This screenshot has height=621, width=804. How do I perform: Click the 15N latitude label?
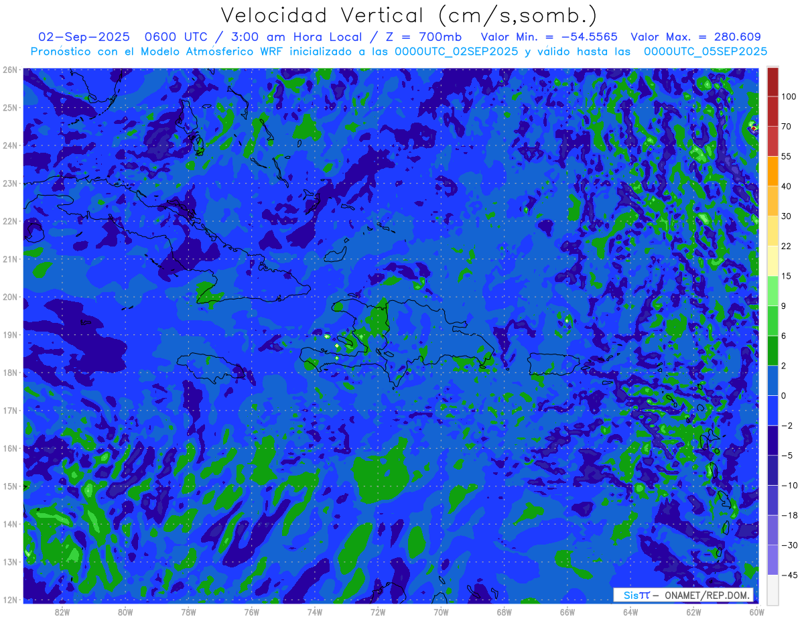[x=9, y=486]
